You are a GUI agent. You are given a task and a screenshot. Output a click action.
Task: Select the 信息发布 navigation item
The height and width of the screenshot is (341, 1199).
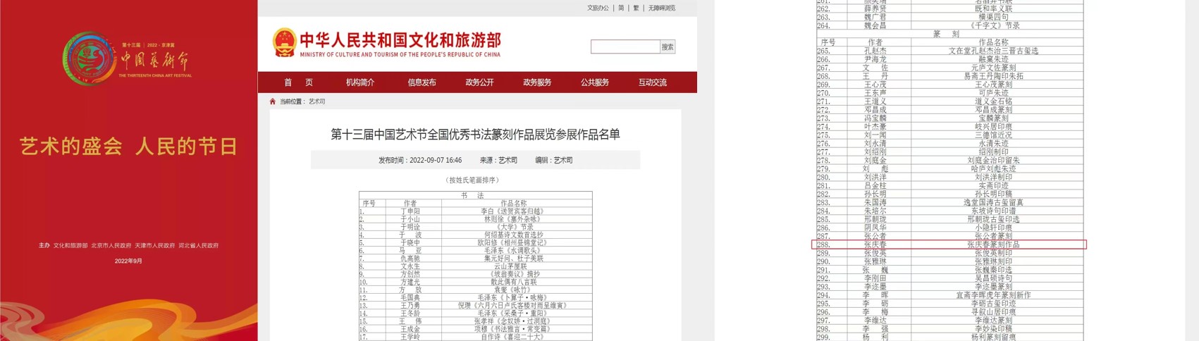422,82
